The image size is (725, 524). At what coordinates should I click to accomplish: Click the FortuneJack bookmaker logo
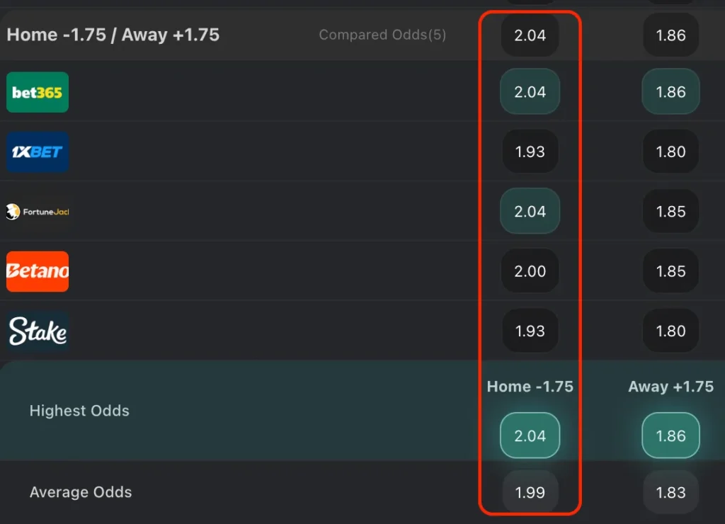pyautogui.click(x=39, y=211)
